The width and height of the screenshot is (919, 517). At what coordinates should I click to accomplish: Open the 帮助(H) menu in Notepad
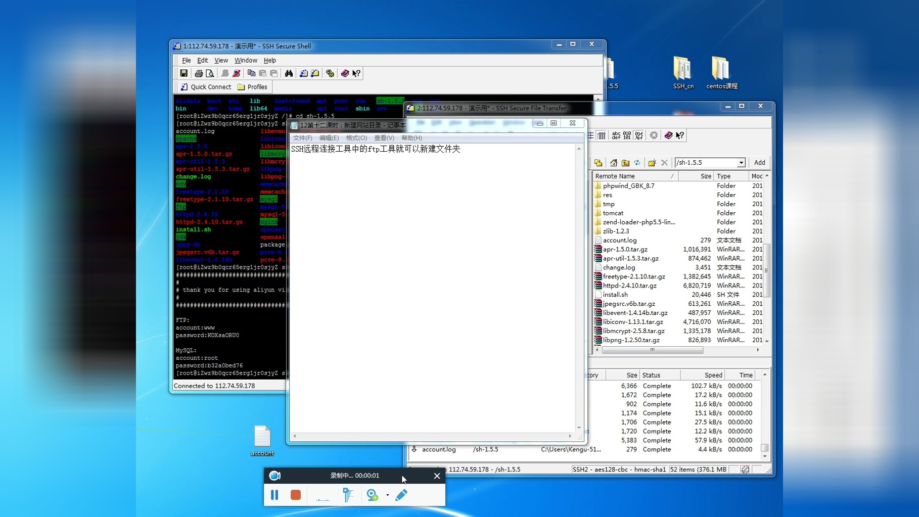pyautogui.click(x=411, y=138)
